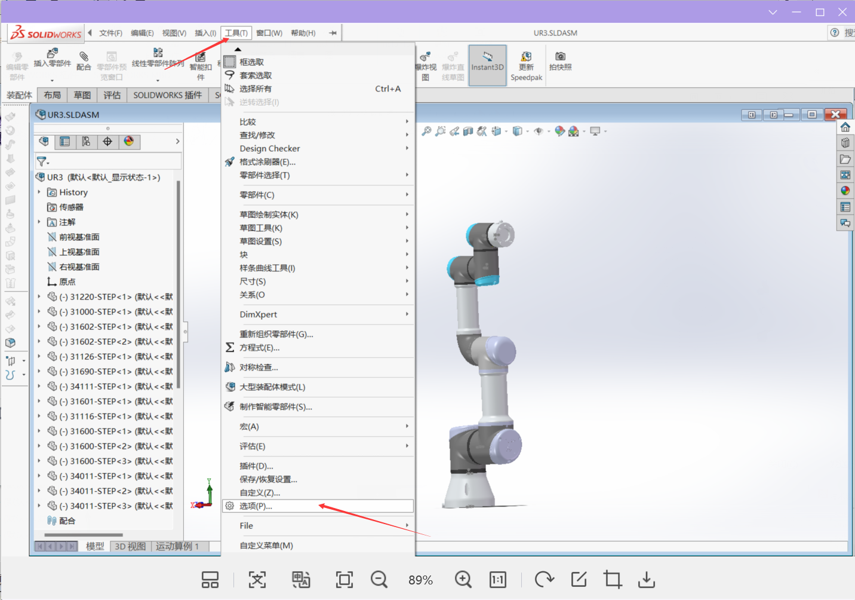Open Appearances color ball in task pane
Image resolution: width=855 pixels, height=600 pixels.
[x=845, y=191]
